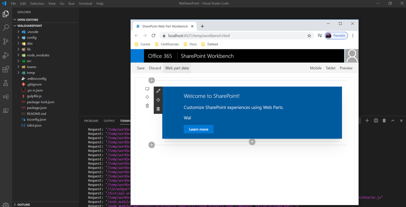Viewport: 406px width, 207px height.
Task: Delete the web part with the trash icon
Action: [158, 109]
